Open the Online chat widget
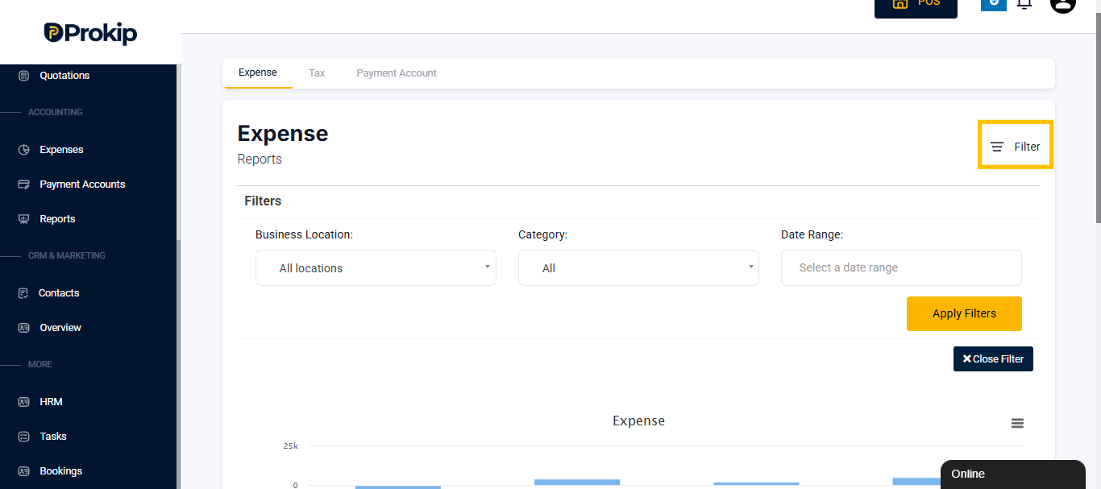The height and width of the screenshot is (489, 1101). pos(1013,474)
